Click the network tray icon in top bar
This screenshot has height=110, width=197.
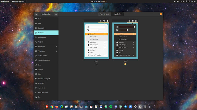click(175, 1)
